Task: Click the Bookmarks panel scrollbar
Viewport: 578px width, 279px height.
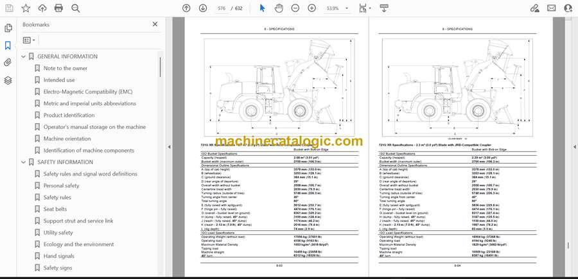Action: 160,67
